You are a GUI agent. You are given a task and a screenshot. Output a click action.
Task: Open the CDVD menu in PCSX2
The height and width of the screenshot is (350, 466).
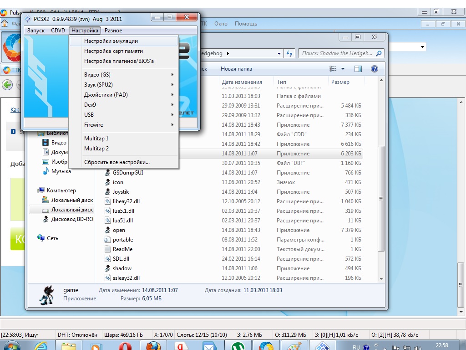coord(58,31)
